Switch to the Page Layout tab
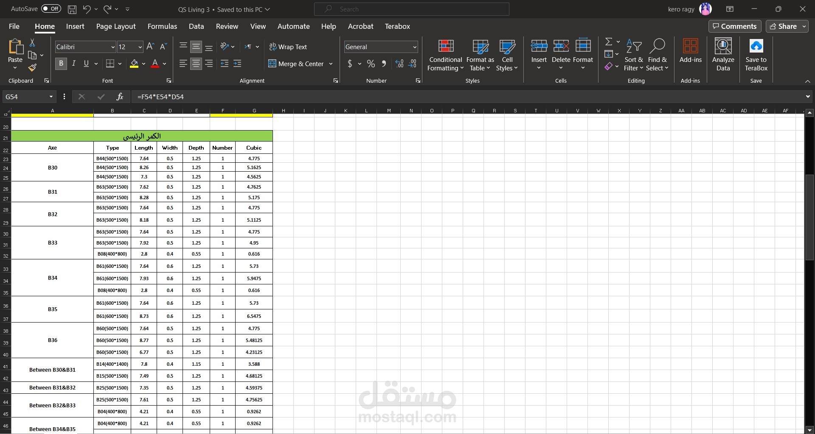The height and width of the screenshot is (434, 815). pyautogui.click(x=116, y=26)
